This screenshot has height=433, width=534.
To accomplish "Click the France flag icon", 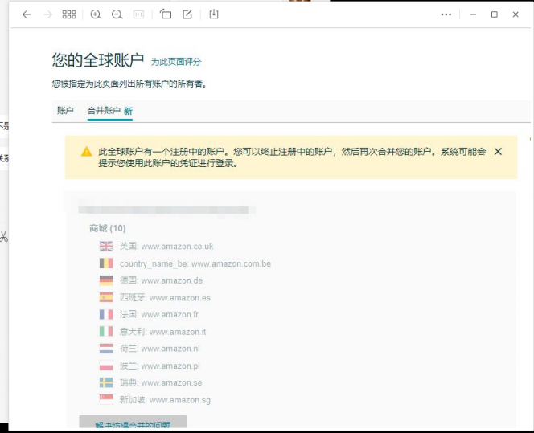I will [x=106, y=314].
